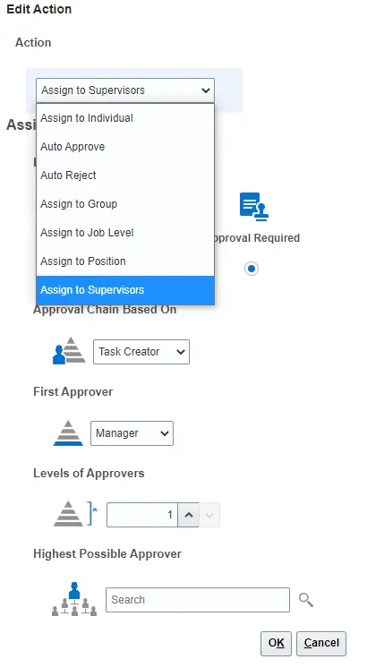Click the Task Creator hierarchy icon
Screen dimensions: 367x668
tap(69, 351)
